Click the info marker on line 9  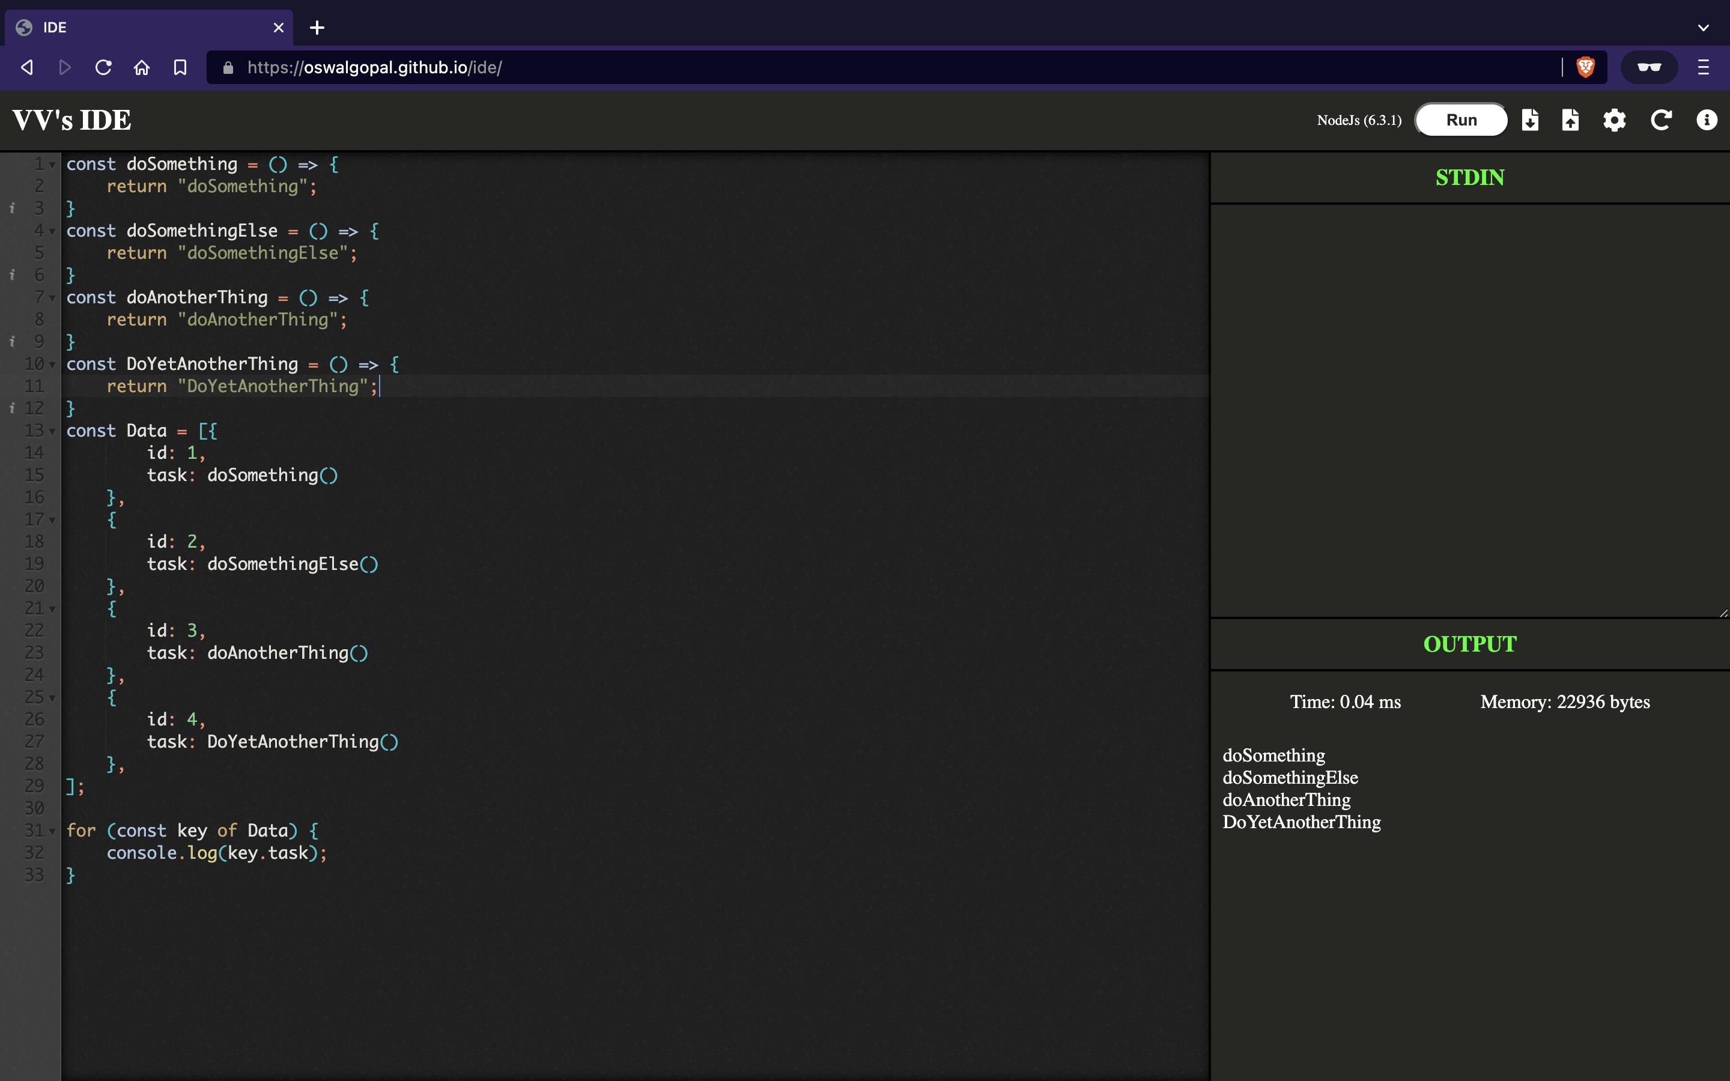click(x=12, y=341)
